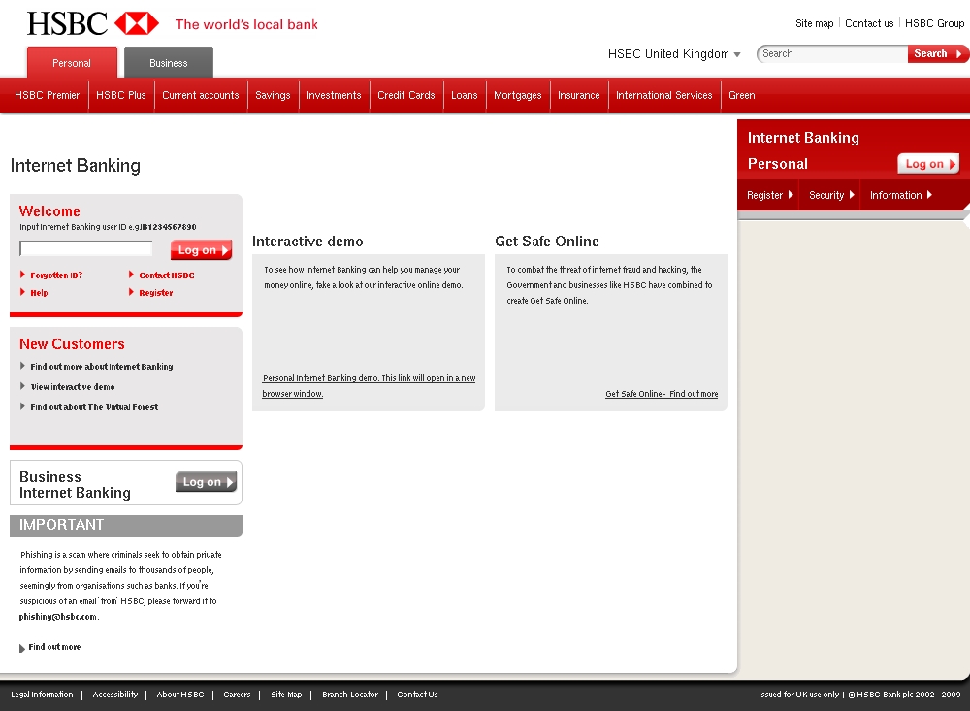This screenshot has width=970, height=711.
Task: Click the arrow icon beside Find out more
Action: [22, 648]
